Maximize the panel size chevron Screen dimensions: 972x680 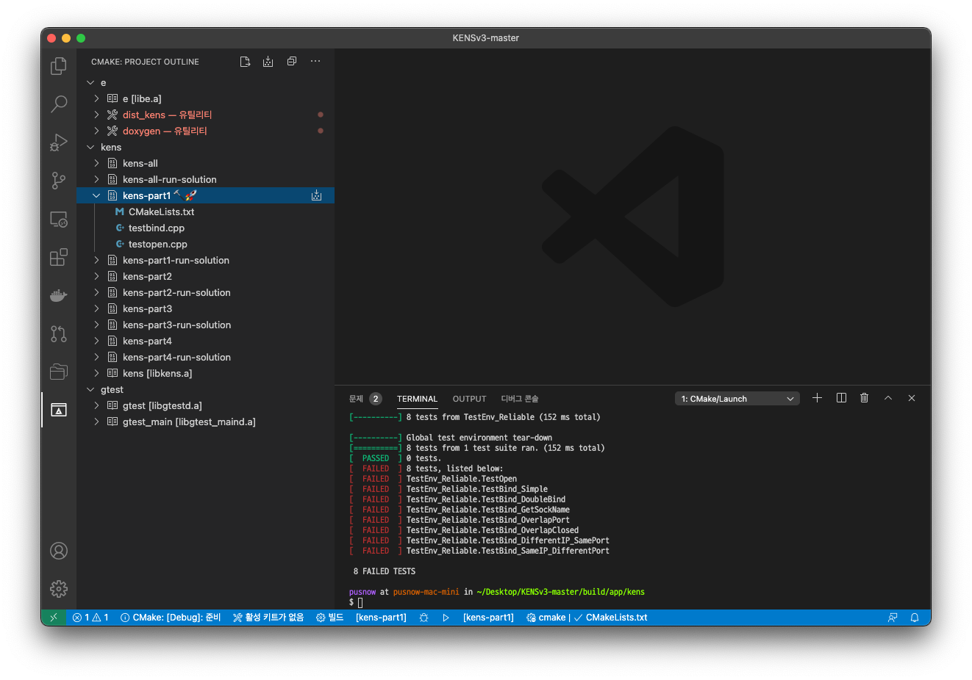point(888,398)
